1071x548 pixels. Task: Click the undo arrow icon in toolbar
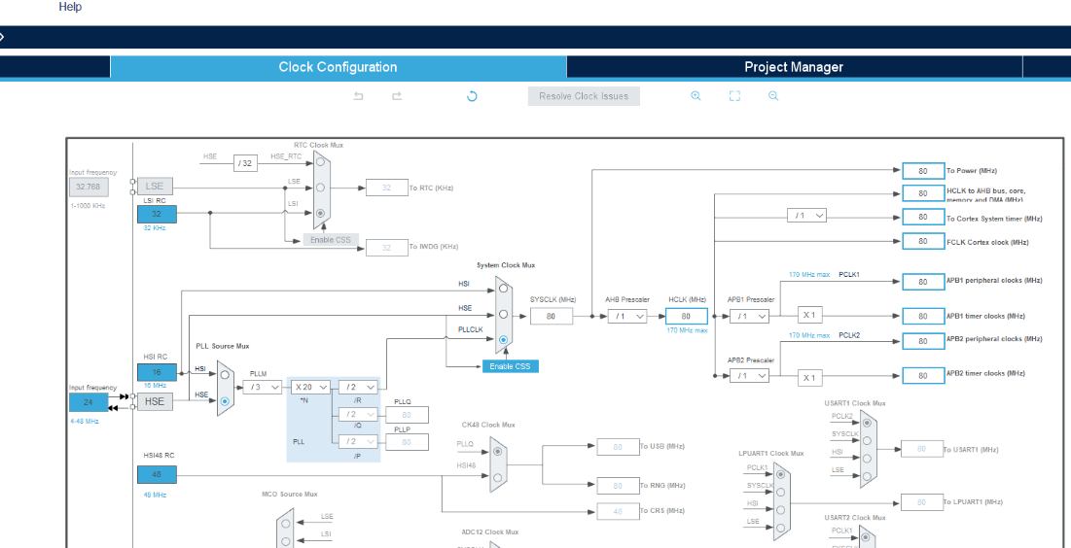pos(358,96)
